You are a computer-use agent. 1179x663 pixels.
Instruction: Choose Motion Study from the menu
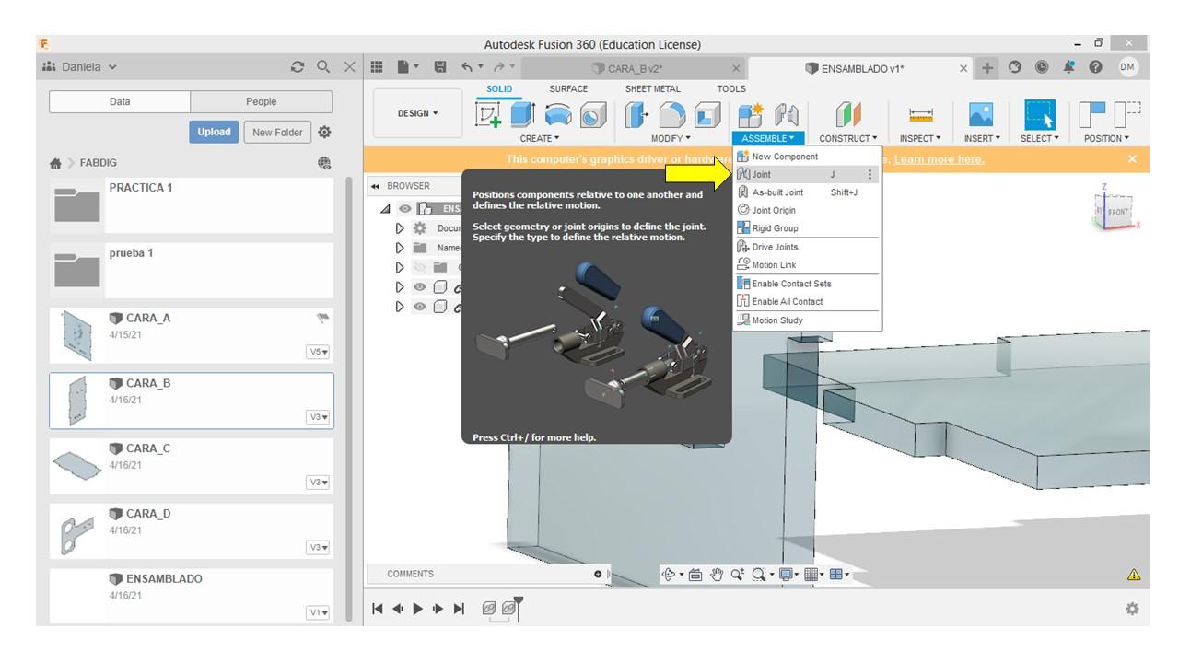point(807,320)
